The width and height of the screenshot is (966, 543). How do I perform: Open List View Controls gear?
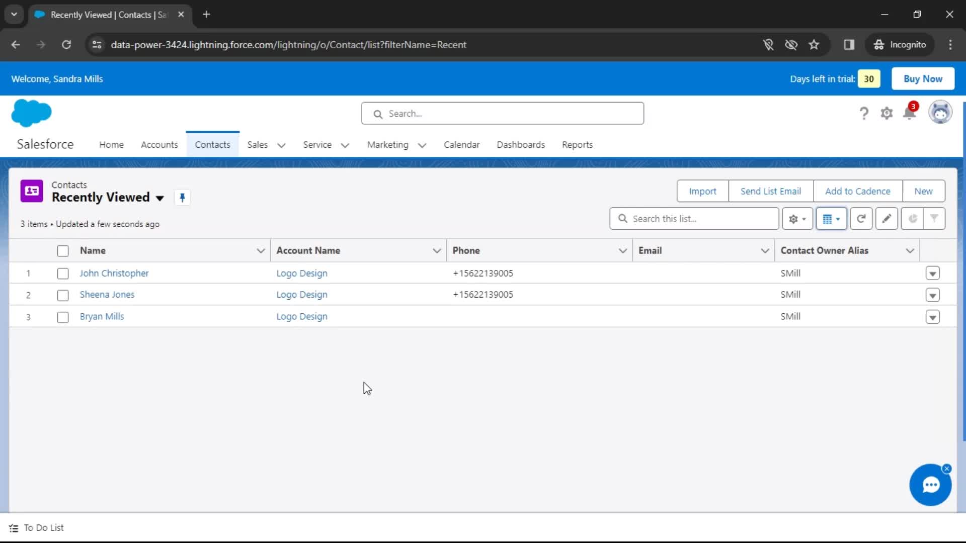click(797, 219)
